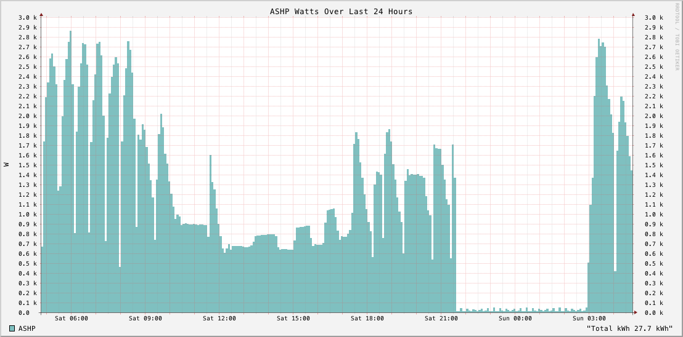This screenshot has width=683, height=337.
Task: Click the chart title ASHP Watts Over Last 24 Hours
Action: click(x=341, y=11)
